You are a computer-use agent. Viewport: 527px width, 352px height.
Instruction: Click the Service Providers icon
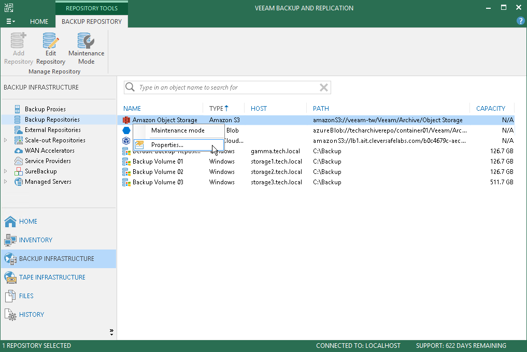pyautogui.click(x=19, y=161)
